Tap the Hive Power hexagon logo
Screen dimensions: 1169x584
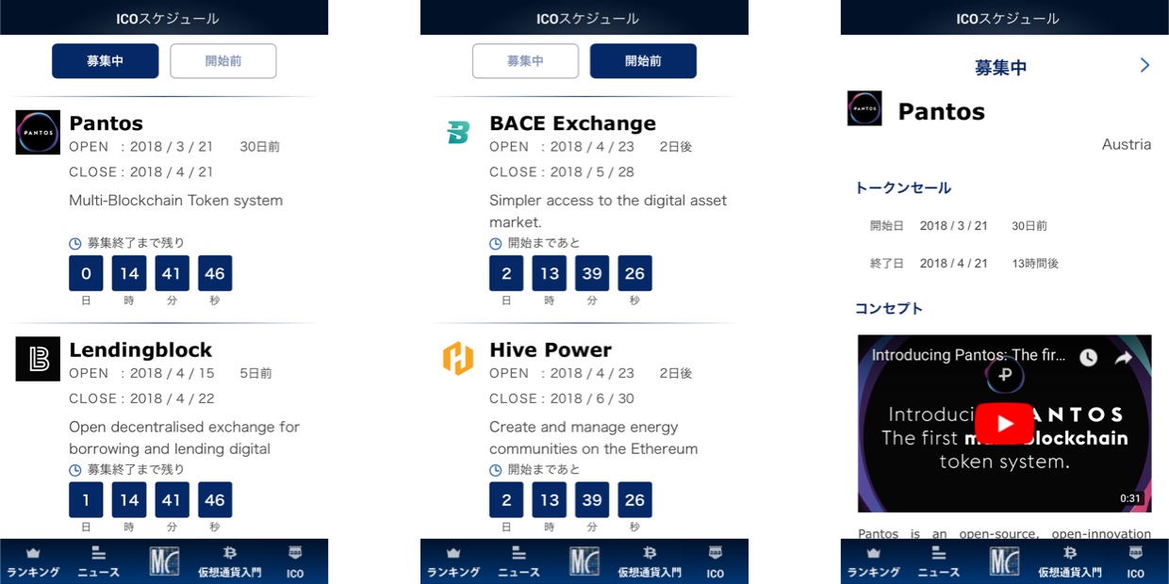pos(458,359)
